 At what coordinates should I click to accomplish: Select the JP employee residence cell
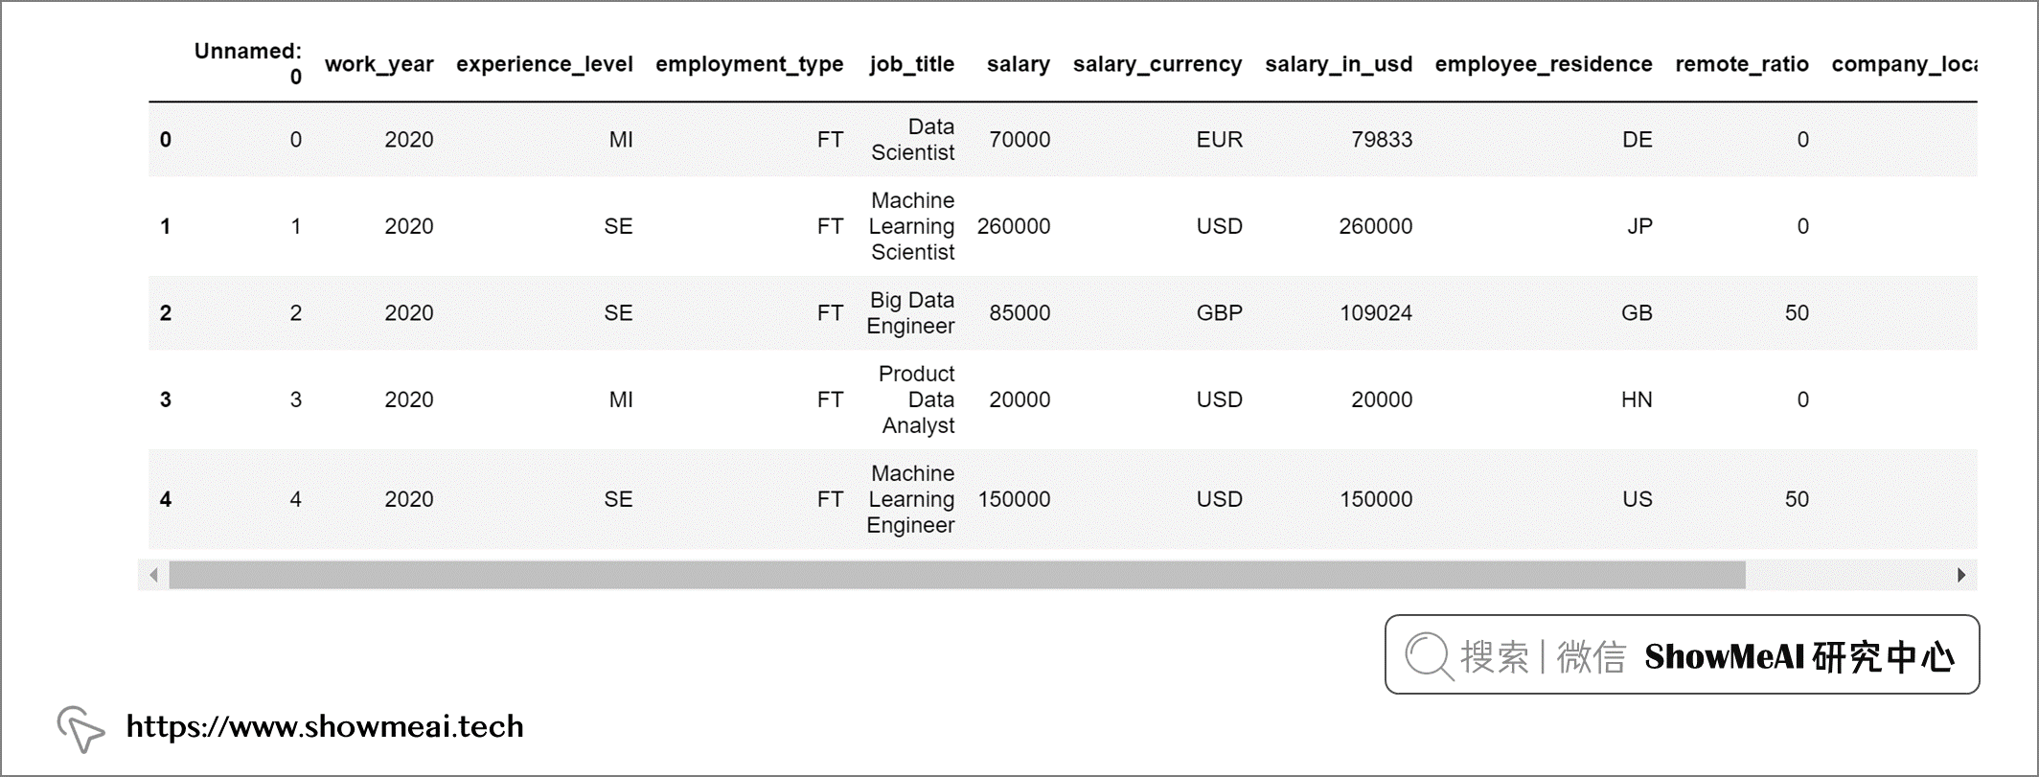click(x=1638, y=227)
